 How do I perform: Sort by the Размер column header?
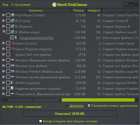pos(79,10)
